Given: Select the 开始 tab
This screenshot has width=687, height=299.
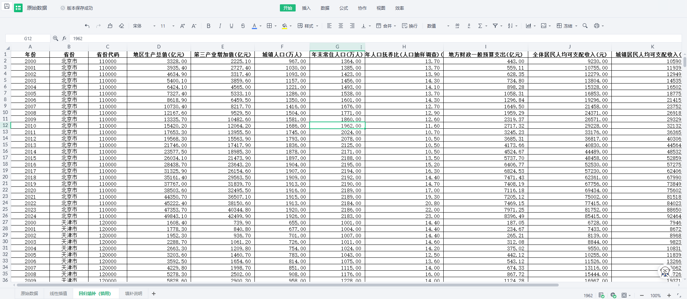Looking at the screenshot, I should [287, 8].
